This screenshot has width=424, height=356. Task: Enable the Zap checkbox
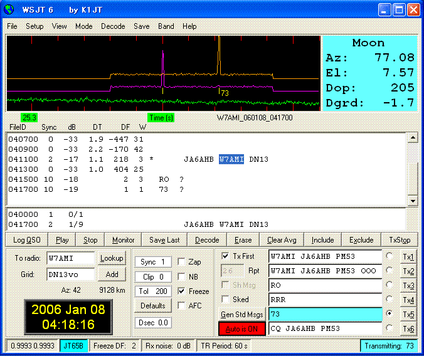pos(182,262)
